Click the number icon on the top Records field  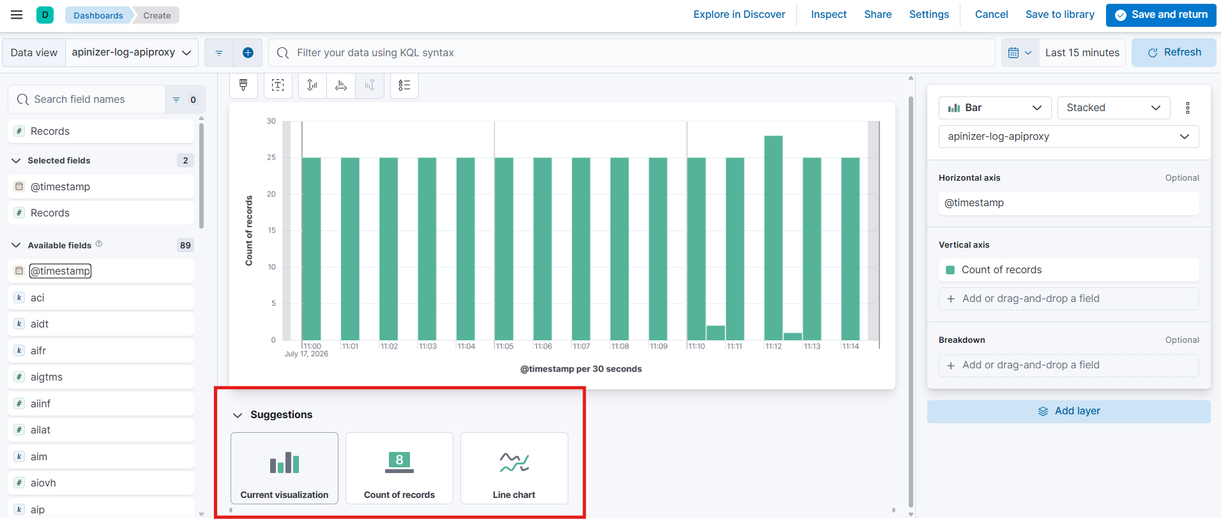coord(19,131)
